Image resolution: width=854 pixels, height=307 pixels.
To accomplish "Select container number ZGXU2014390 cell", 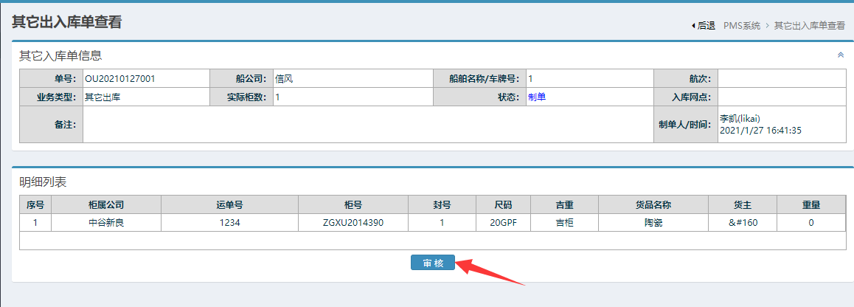I will tap(353, 222).
